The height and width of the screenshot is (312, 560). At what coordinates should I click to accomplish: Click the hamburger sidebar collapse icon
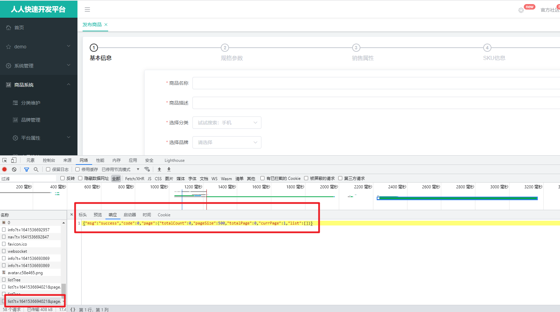[87, 10]
